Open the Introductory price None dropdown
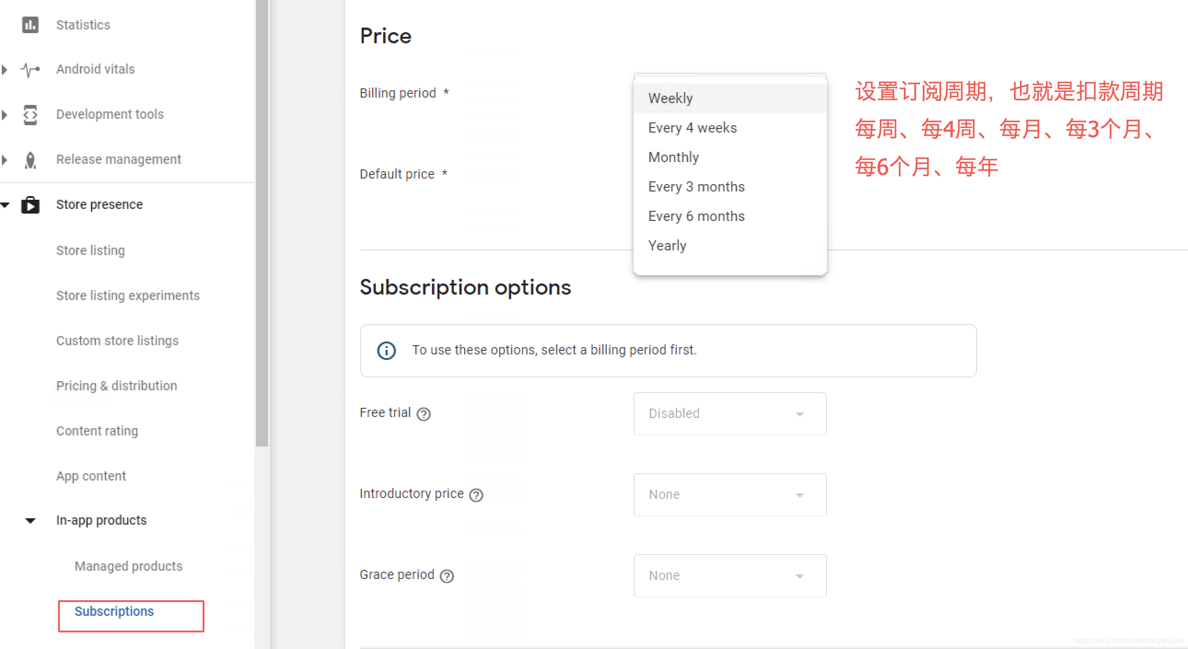Screen dimensions: 1188x649 coord(729,495)
